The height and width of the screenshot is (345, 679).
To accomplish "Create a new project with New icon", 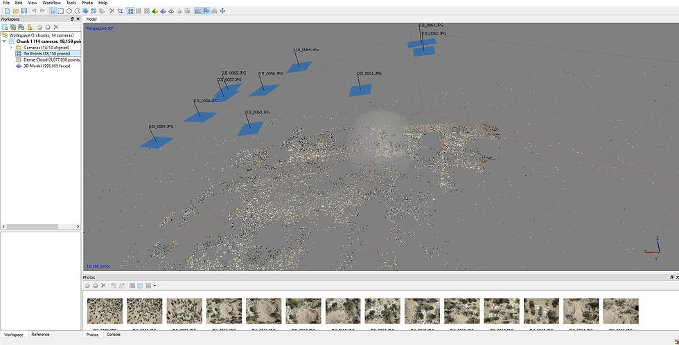I will [x=8, y=11].
